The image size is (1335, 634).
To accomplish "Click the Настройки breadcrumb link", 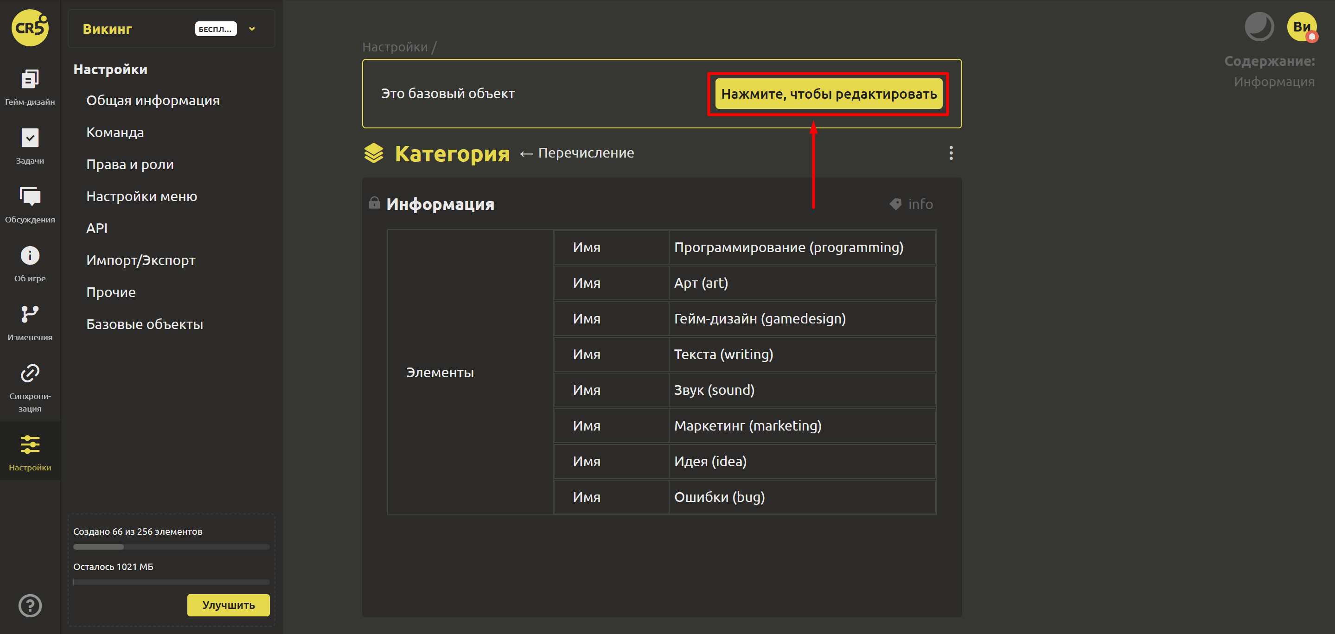I will click(395, 47).
